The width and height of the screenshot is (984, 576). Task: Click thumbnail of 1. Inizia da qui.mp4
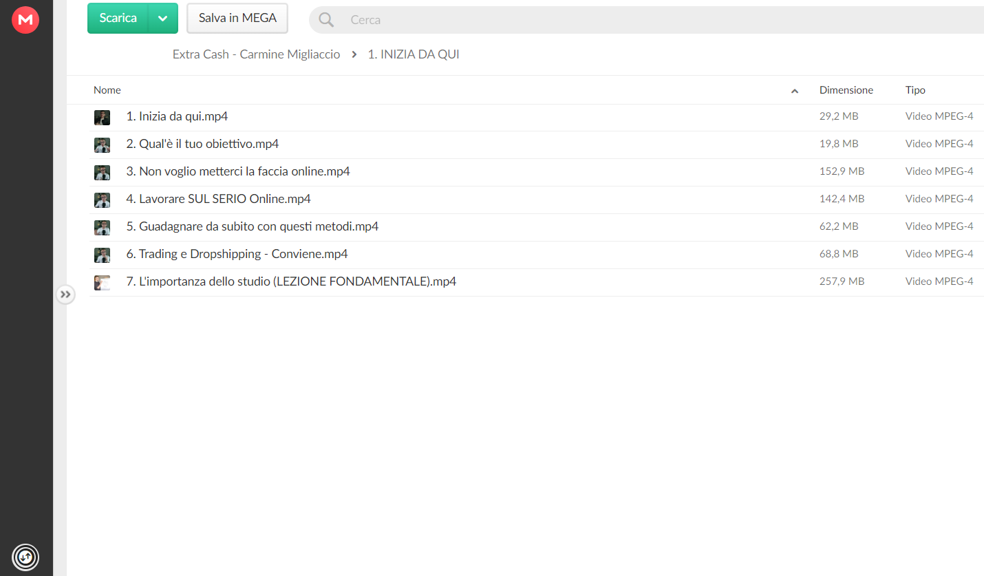click(x=102, y=118)
